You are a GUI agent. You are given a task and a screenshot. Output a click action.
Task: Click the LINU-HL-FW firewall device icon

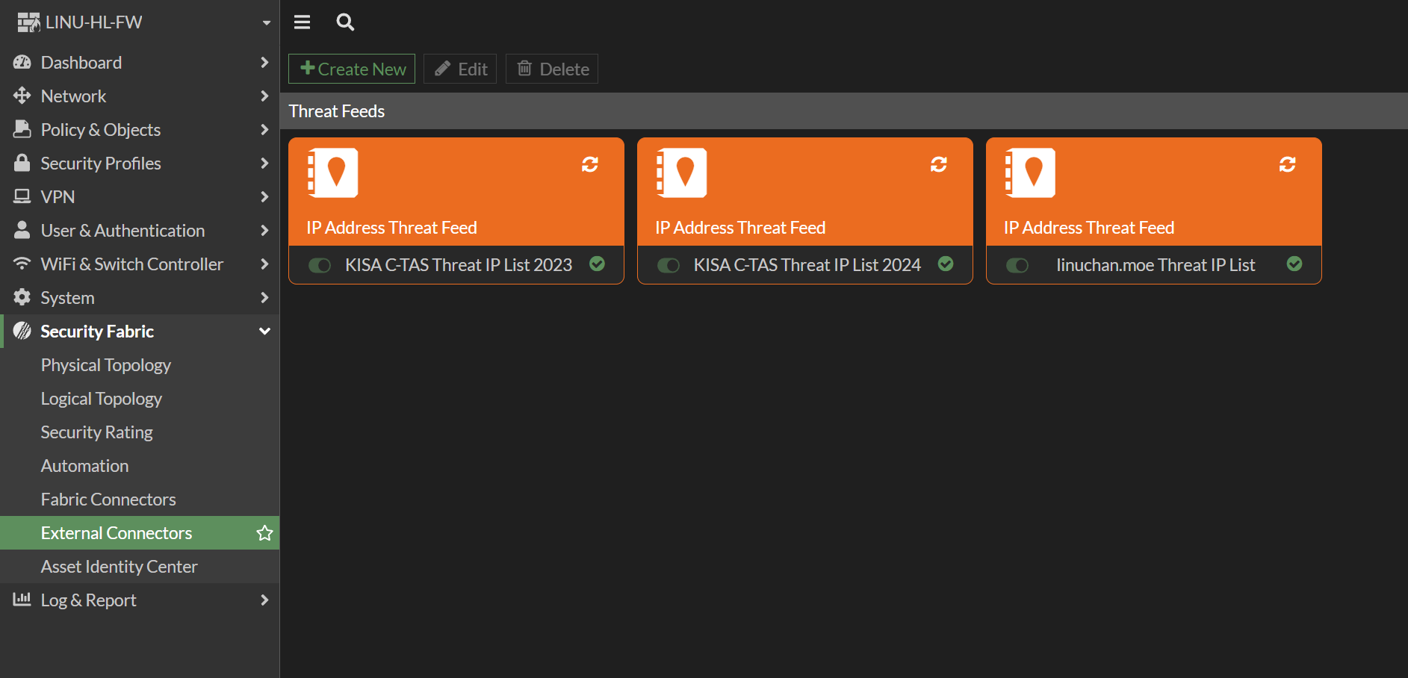[29, 22]
